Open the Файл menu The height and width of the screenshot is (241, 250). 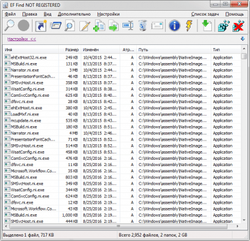pyautogui.click(x=10, y=14)
